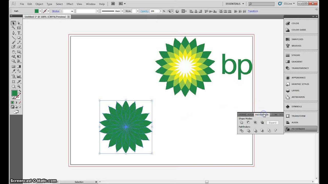Set paint mode to Color
The height and width of the screenshot is (184, 328).
(12, 102)
